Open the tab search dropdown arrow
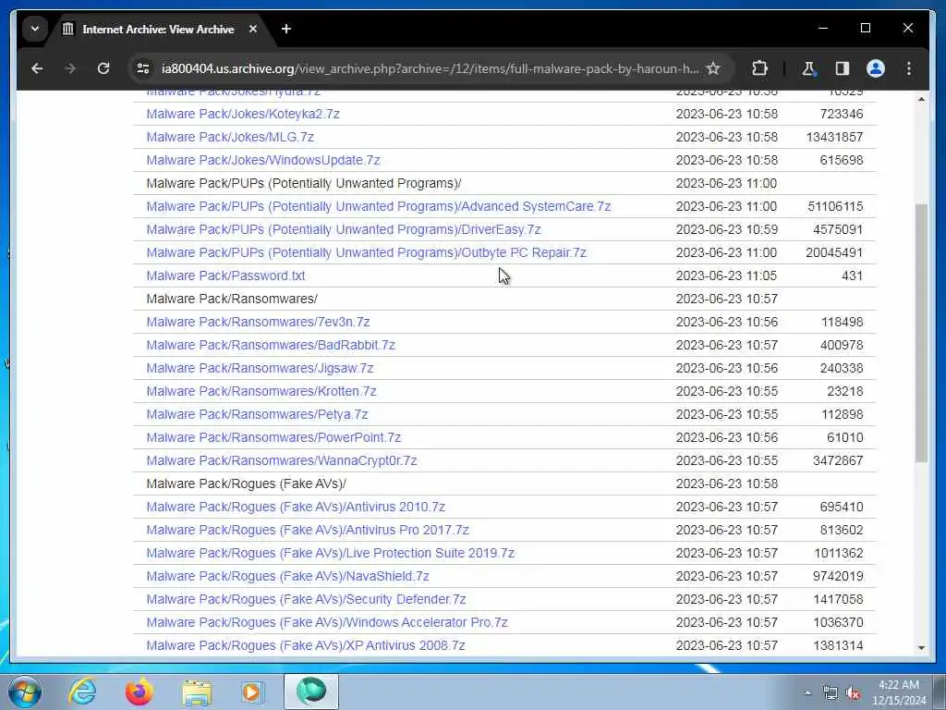 (x=35, y=29)
